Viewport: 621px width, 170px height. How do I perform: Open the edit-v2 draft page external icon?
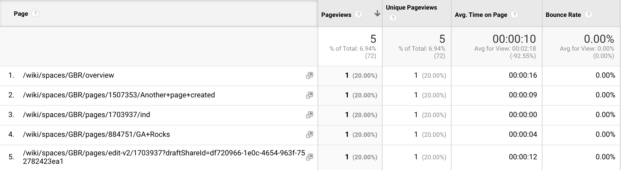pyautogui.click(x=309, y=157)
